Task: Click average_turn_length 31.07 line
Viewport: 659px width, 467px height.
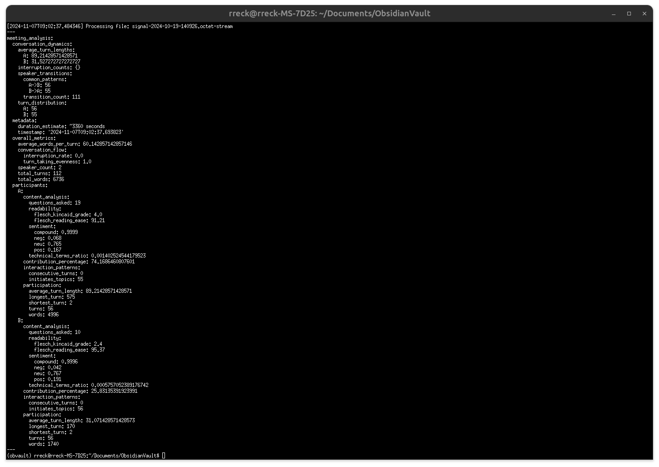Action: click(82, 420)
